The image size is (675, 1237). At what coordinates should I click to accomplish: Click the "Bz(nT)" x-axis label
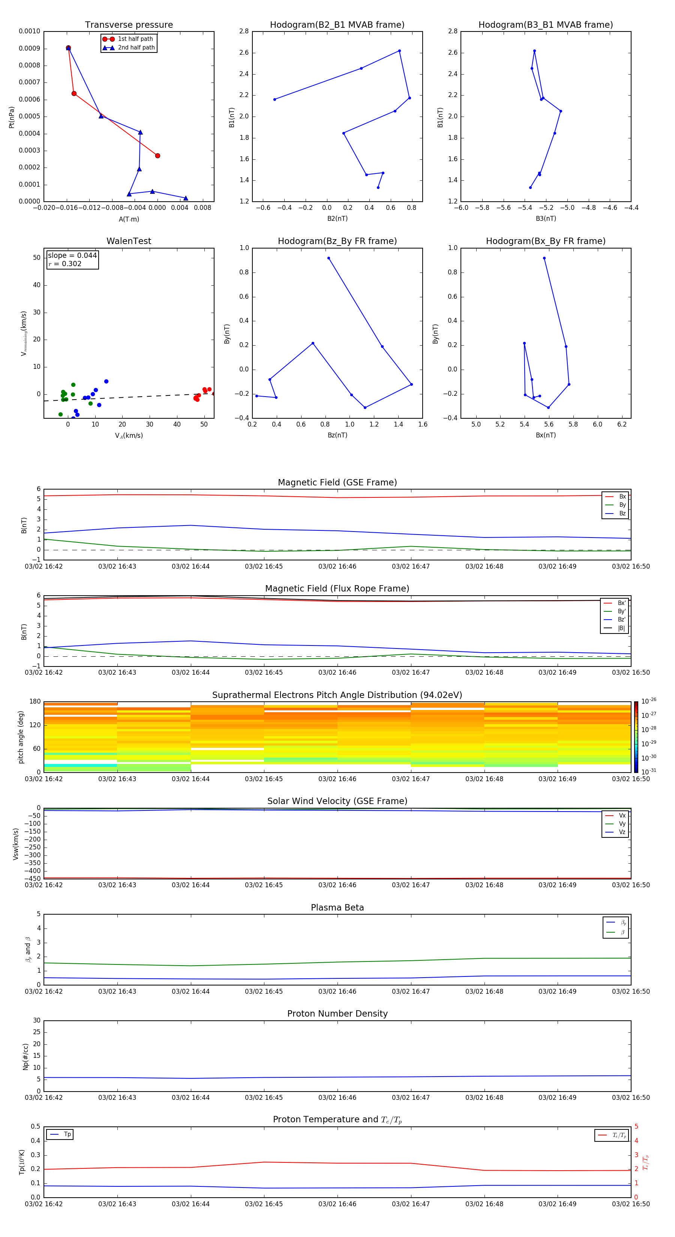[x=337, y=435]
